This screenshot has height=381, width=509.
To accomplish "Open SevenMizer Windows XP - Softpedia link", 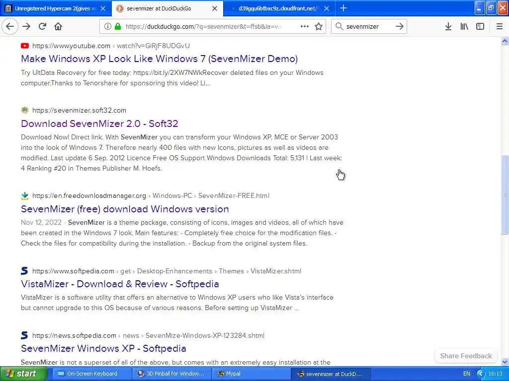I will (x=103, y=348).
